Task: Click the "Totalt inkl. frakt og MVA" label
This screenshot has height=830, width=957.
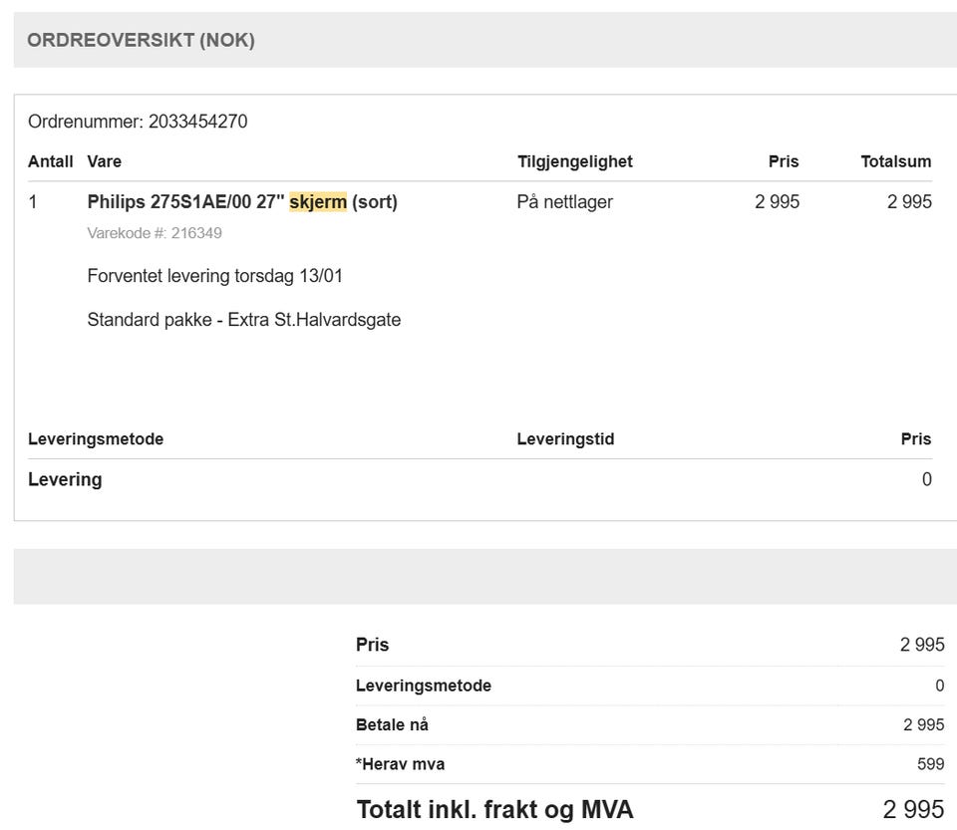Action: 494,809
